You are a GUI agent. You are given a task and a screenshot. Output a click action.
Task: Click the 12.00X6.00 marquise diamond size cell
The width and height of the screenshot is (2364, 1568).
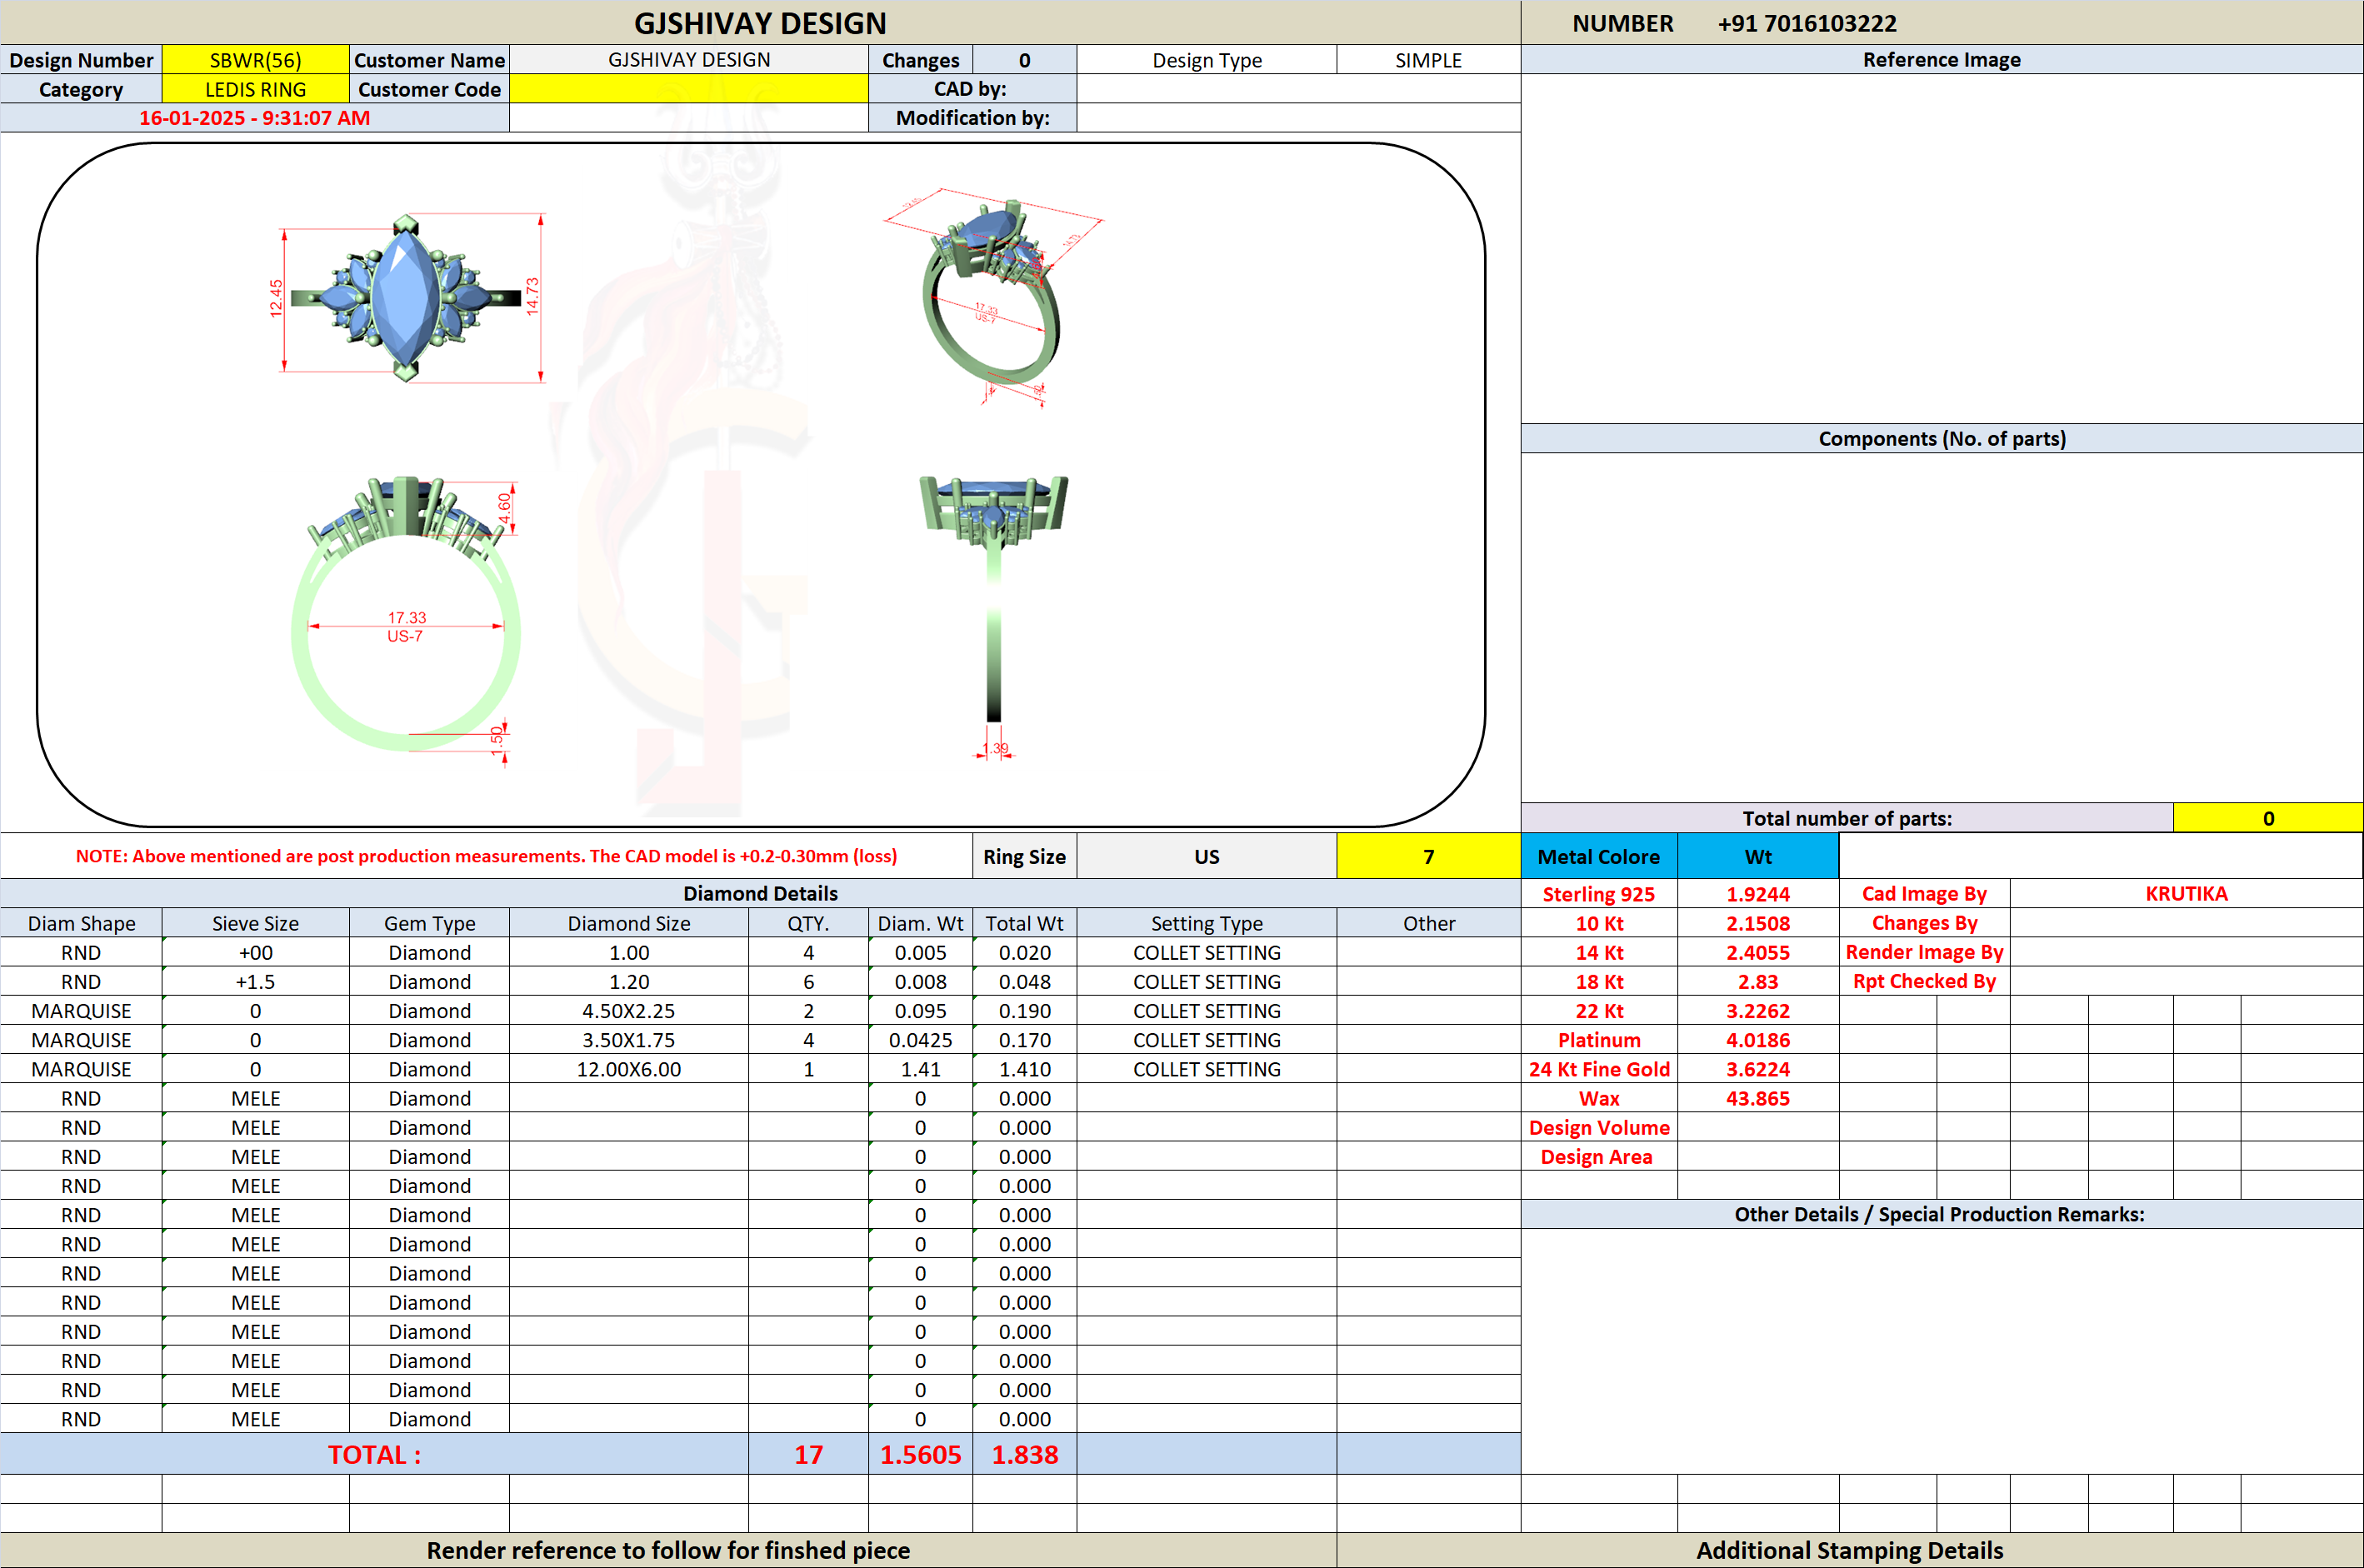coord(629,1069)
